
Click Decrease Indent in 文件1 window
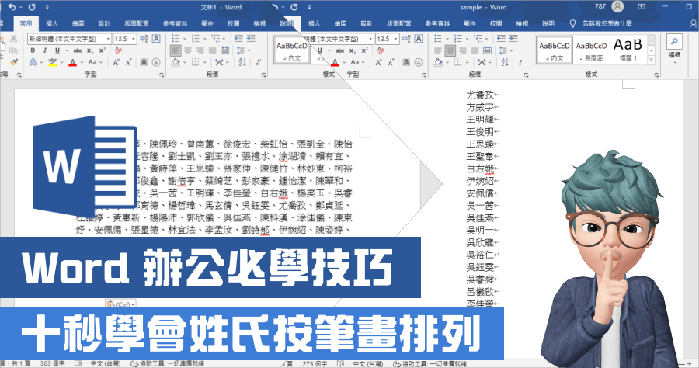[x=238, y=39]
